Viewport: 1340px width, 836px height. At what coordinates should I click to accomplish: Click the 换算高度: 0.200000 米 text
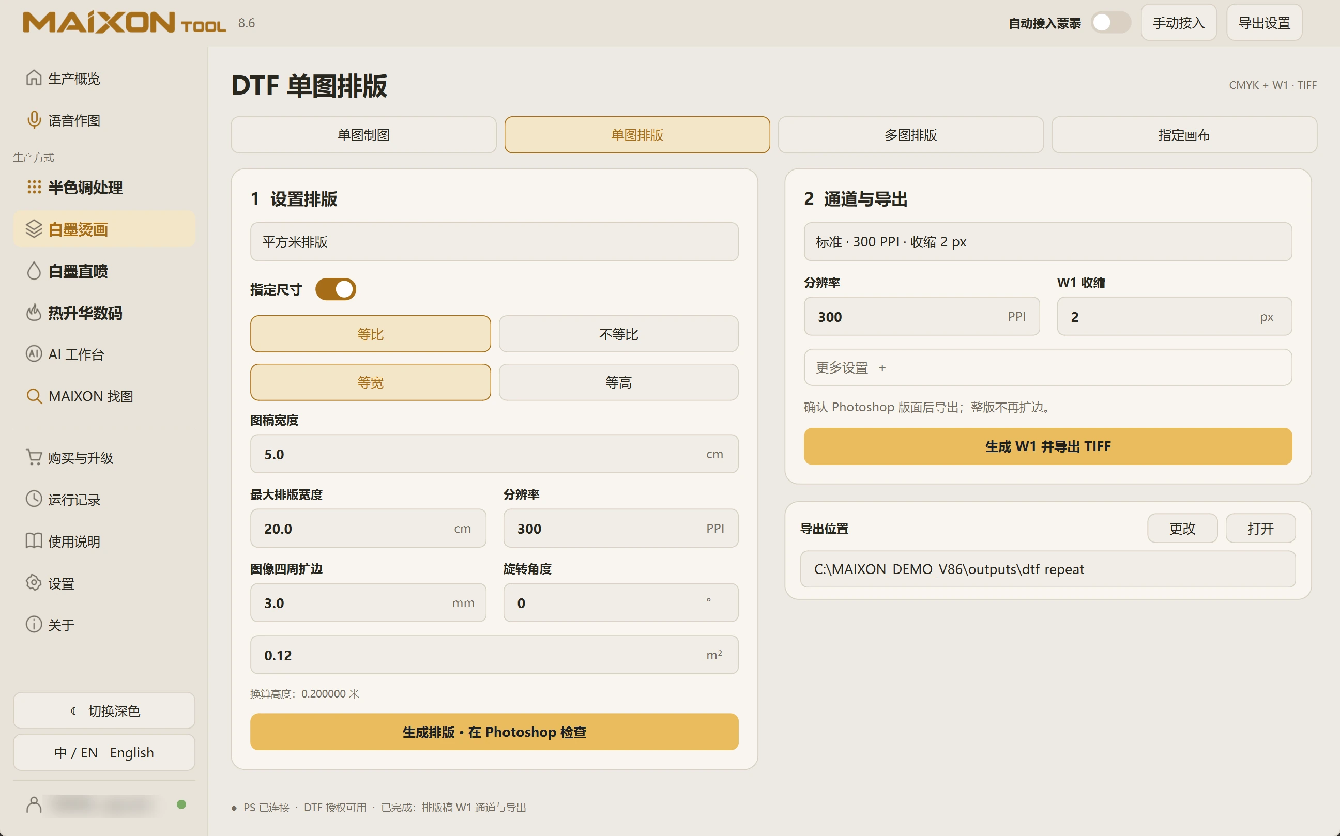[x=305, y=693]
